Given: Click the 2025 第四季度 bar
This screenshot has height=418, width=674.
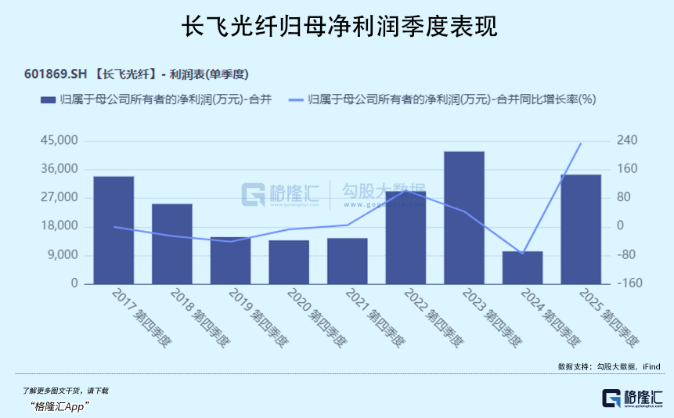Looking at the screenshot, I should [x=581, y=229].
